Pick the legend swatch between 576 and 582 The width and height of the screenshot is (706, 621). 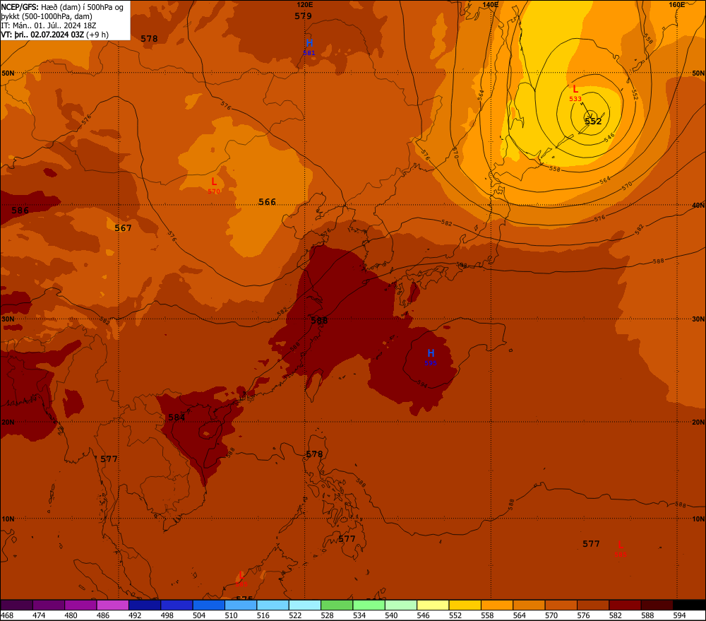[x=592, y=605]
